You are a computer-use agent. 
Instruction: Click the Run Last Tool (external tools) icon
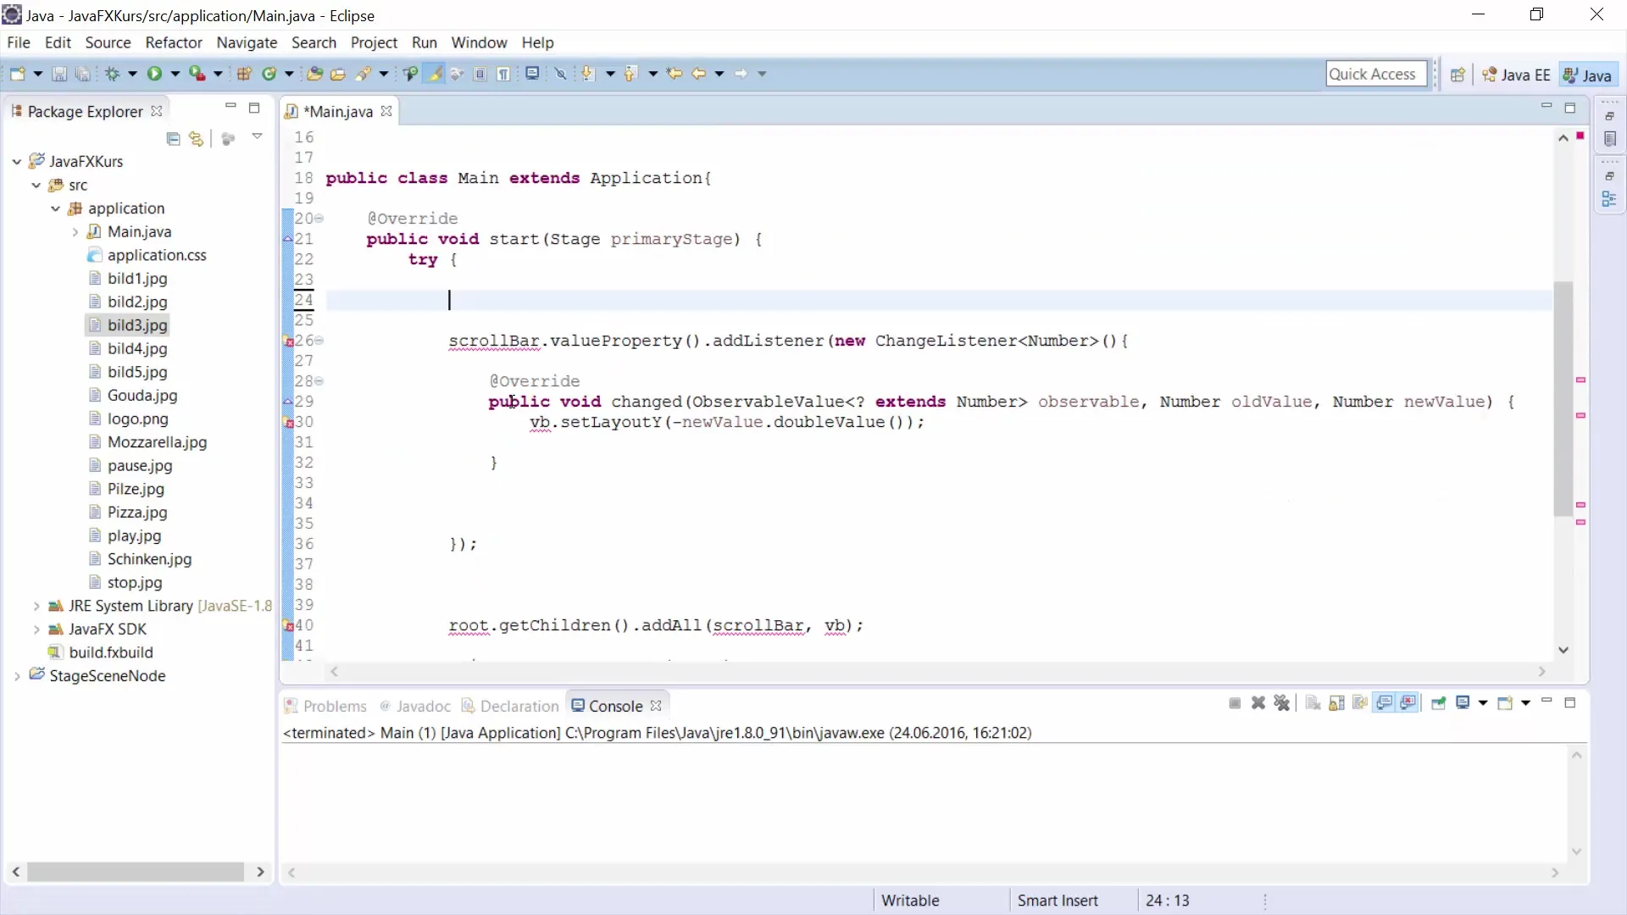(197, 74)
